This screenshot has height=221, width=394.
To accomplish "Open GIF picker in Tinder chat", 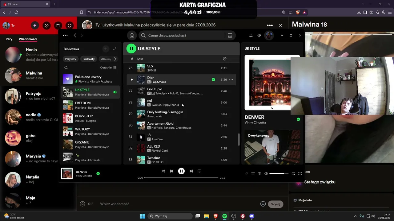I will [90, 204].
